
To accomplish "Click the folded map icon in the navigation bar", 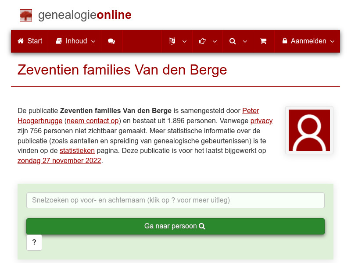I will (172, 41).
